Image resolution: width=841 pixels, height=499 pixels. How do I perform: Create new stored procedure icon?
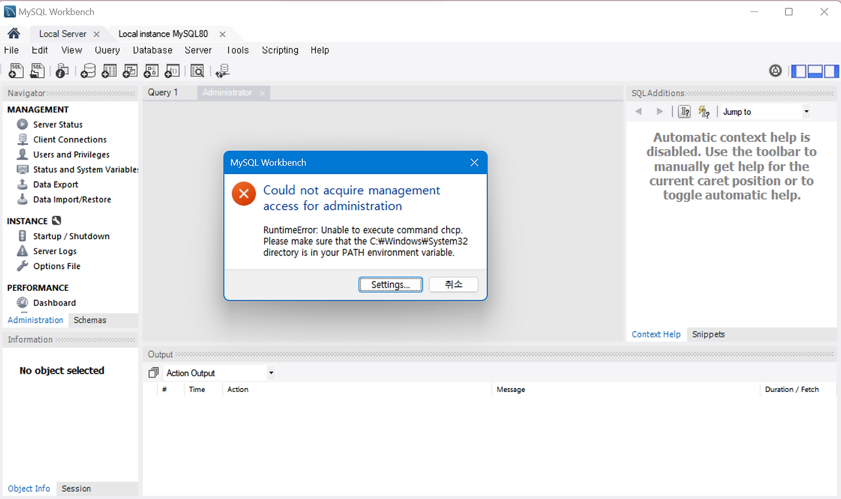[x=151, y=71]
